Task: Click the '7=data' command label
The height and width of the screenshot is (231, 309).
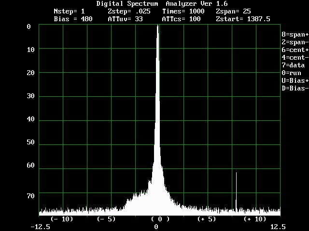Action: tap(293, 65)
